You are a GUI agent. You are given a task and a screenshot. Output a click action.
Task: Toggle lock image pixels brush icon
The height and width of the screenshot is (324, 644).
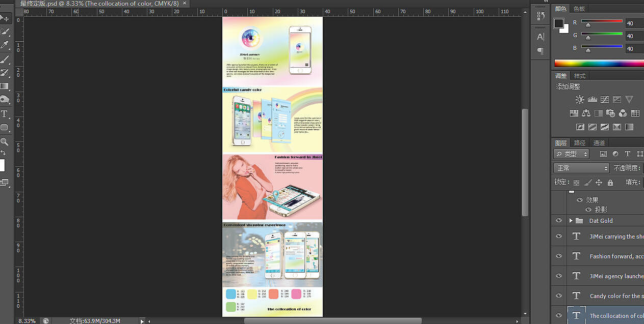(x=588, y=182)
